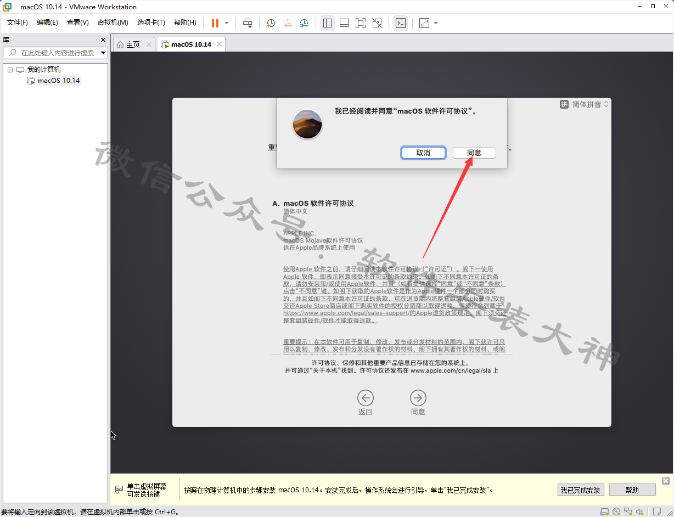This screenshot has height=517, width=674.
Task: Click the macOS Mojave dialog icon
Action: (x=307, y=124)
